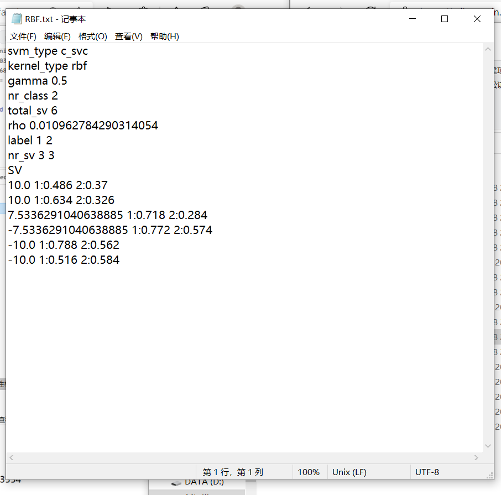Click the line 'nr_sv 3 3'
Image resolution: width=501 pixels, height=495 pixels.
click(31, 155)
